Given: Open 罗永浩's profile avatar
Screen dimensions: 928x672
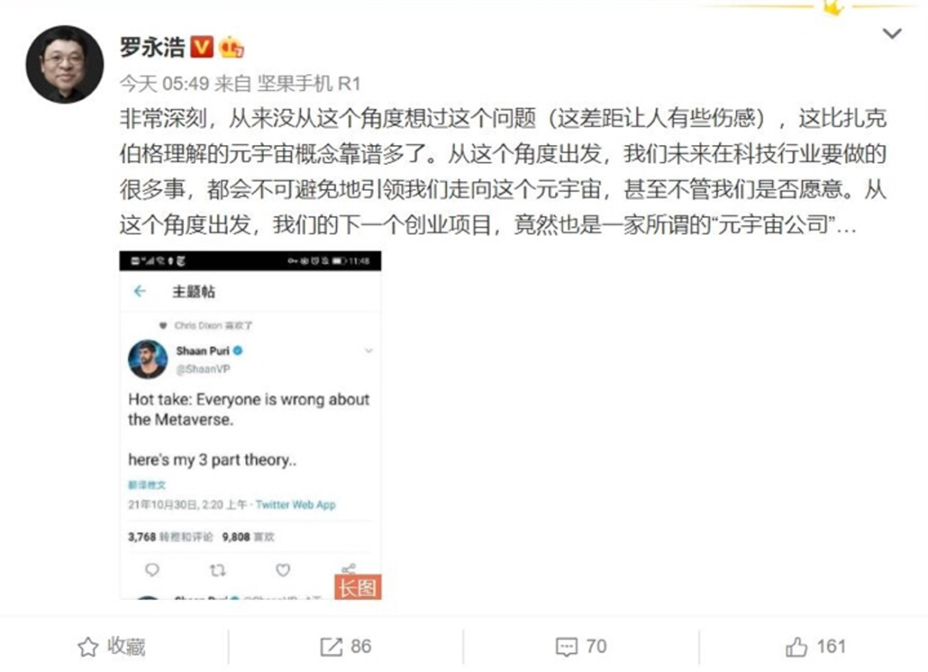Looking at the screenshot, I should coord(65,64).
